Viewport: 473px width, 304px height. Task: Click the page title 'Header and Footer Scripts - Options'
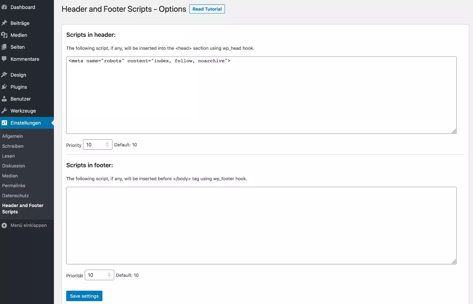click(x=124, y=9)
